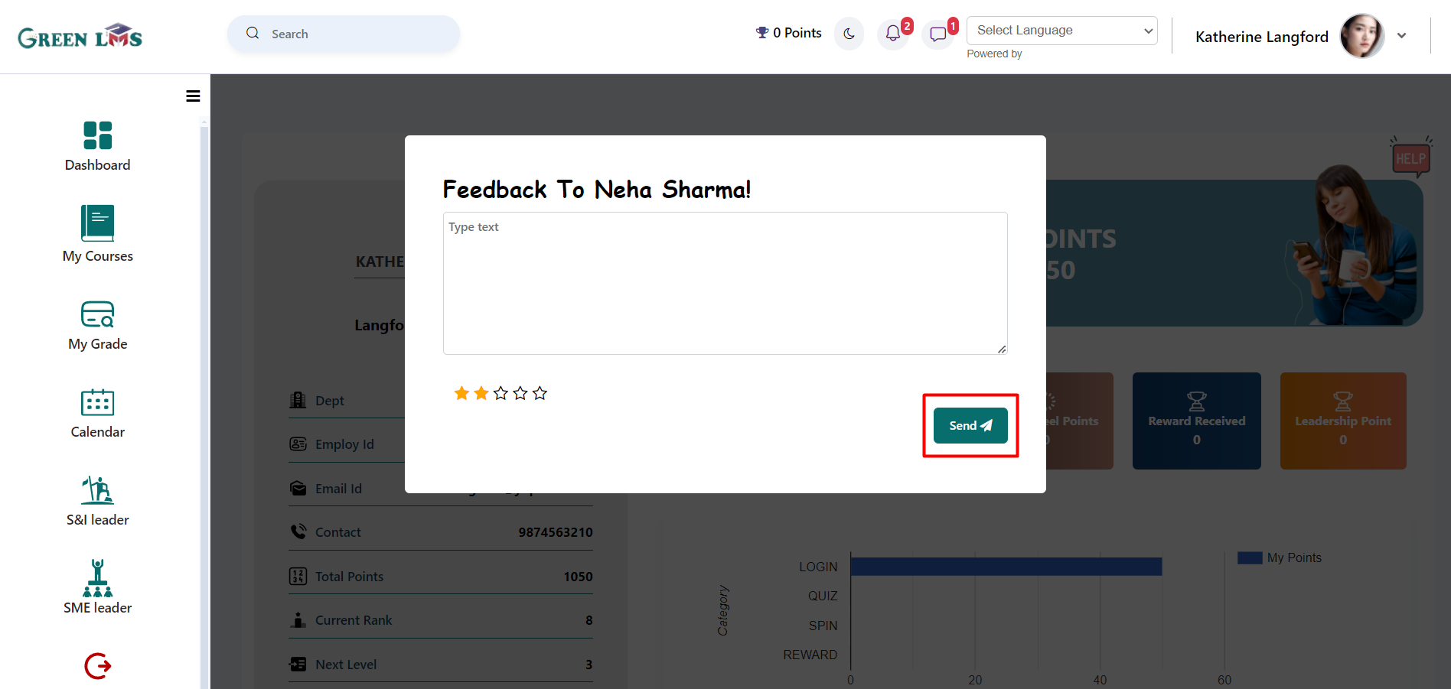The image size is (1451, 689).
Task: Click the Next Level row icon
Action: coord(298,664)
